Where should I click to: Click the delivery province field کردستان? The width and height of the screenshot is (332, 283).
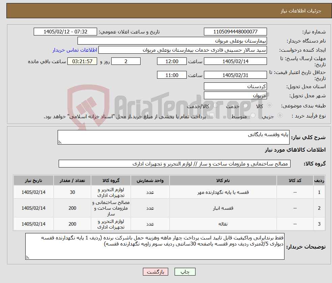pyautogui.click(x=235, y=86)
